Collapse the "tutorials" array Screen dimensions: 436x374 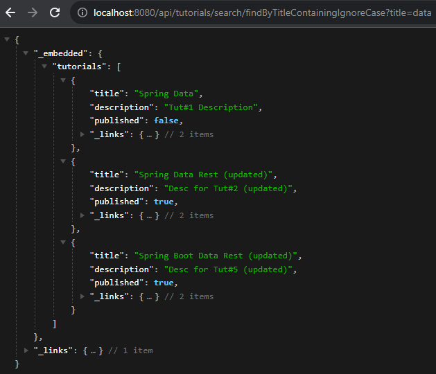click(x=44, y=66)
